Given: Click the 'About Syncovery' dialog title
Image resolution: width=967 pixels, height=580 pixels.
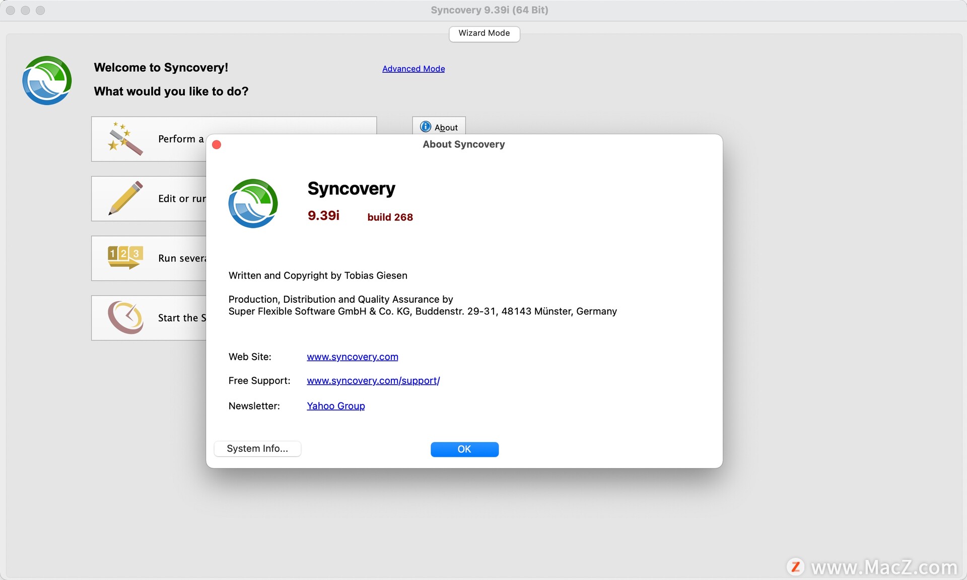Looking at the screenshot, I should pos(463,144).
